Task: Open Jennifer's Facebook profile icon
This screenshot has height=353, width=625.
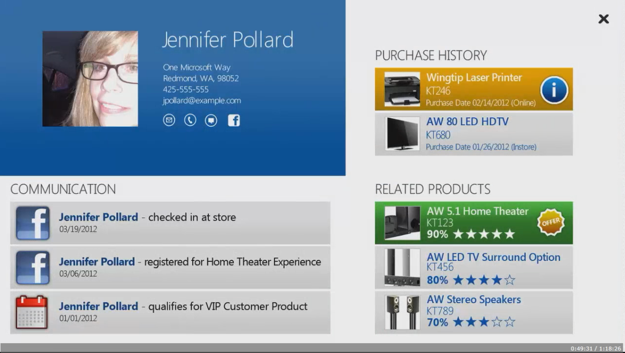Action: click(x=234, y=120)
